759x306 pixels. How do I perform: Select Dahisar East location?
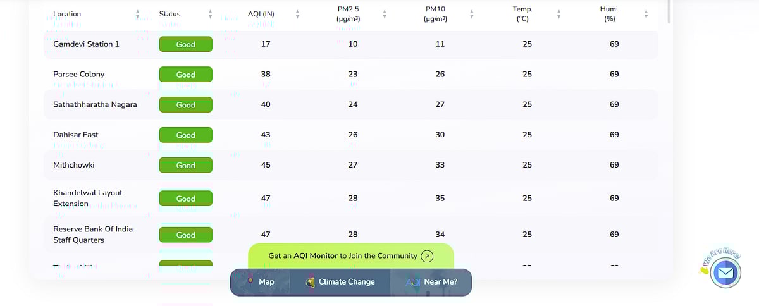[x=76, y=135]
